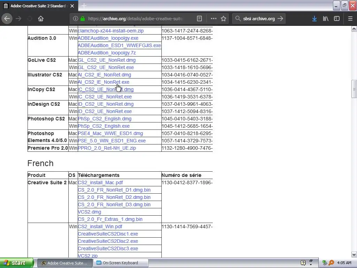Image resolution: width=357 pixels, height=268 pixels.
Task: Click serial number 1045-1412-5685-1654-
Action: 187,126
